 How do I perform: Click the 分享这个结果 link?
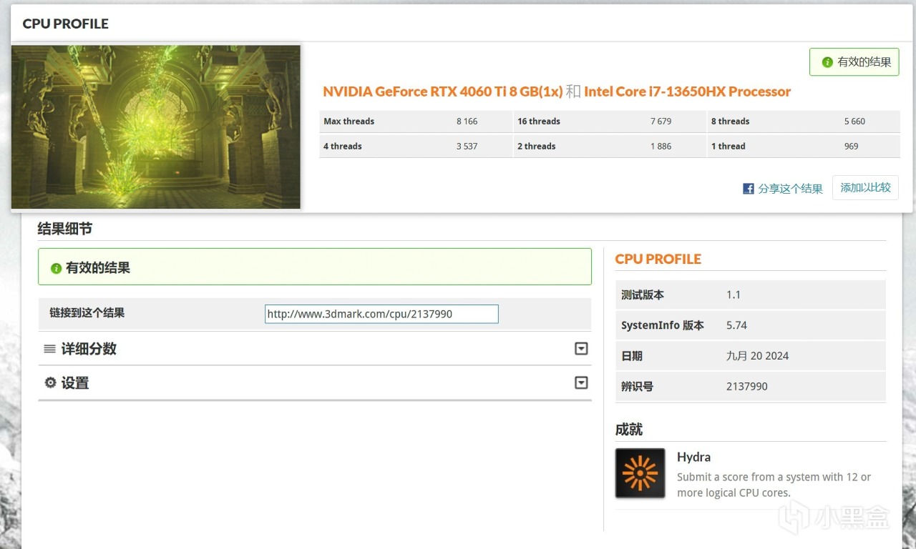point(790,189)
